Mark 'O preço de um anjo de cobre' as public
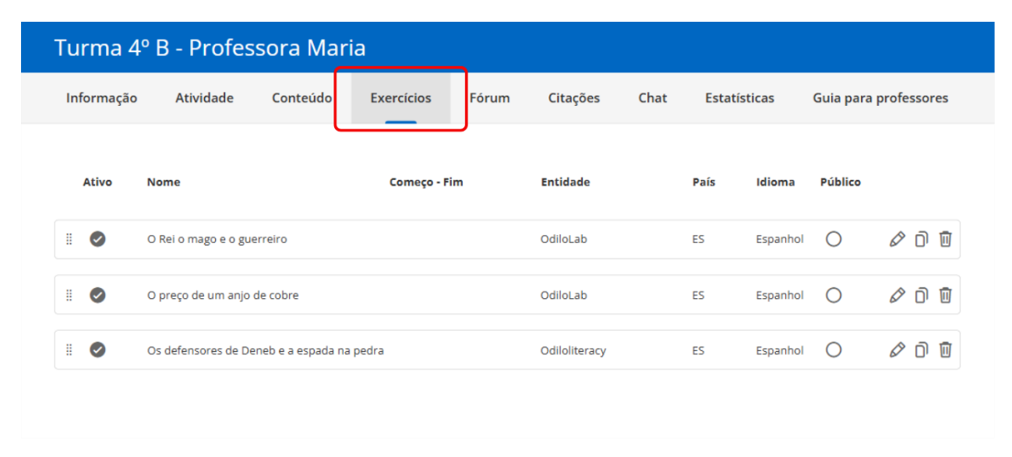The image size is (1012, 457). tap(834, 295)
